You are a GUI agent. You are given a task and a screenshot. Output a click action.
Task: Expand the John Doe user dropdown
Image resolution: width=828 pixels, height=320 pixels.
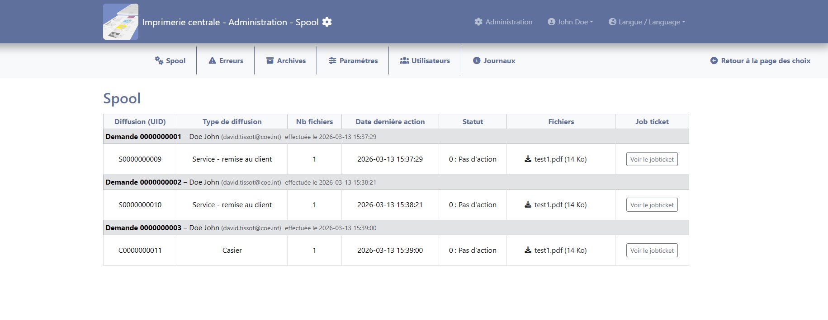coord(570,22)
